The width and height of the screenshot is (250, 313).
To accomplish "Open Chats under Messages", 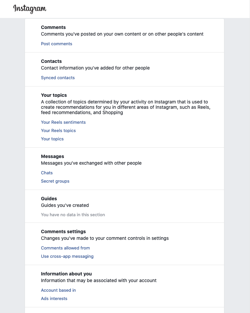I will coord(47,173).
